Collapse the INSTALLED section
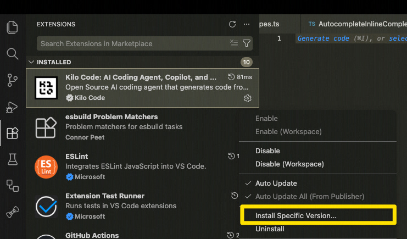The height and width of the screenshot is (239, 407). pos(31,62)
